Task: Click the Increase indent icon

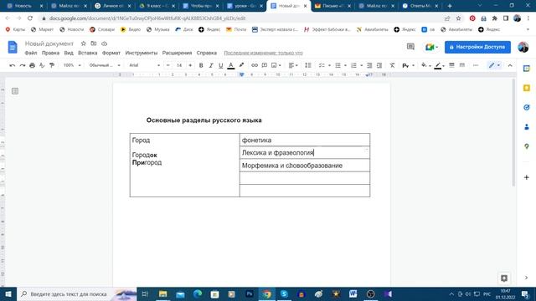Action: [x=379, y=65]
